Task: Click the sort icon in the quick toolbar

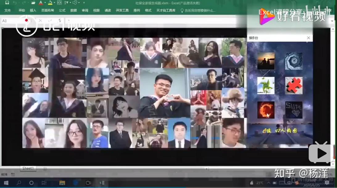Action: pyautogui.click(x=66, y=2)
